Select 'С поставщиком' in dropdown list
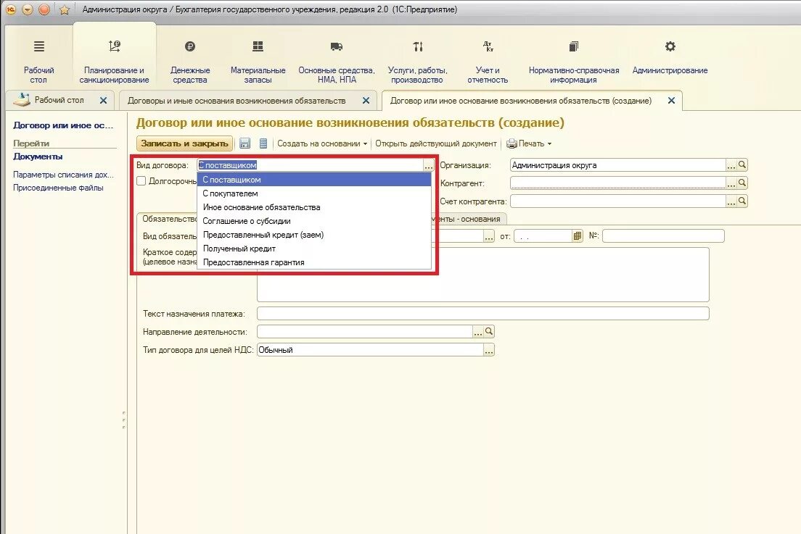 coord(314,180)
